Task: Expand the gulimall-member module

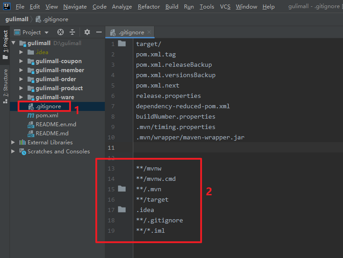Action: (x=21, y=70)
